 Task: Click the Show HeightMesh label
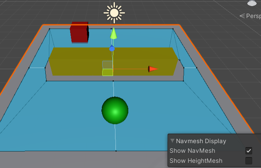tap(196, 161)
